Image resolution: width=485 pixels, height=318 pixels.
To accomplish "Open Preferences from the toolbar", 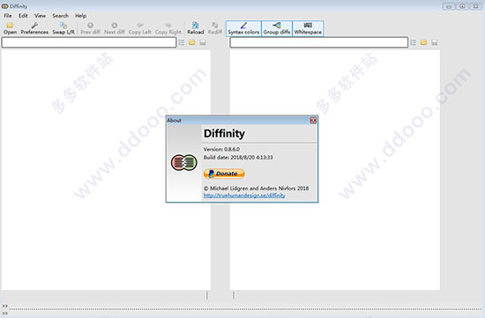I will 34,28.
